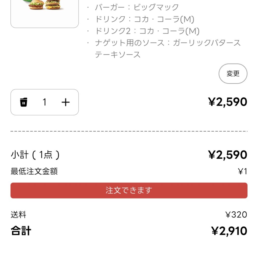Click the minimum order amount ¥1
Image resolution: width=258 pixels, height=258 pixels.
coord(243,172)
